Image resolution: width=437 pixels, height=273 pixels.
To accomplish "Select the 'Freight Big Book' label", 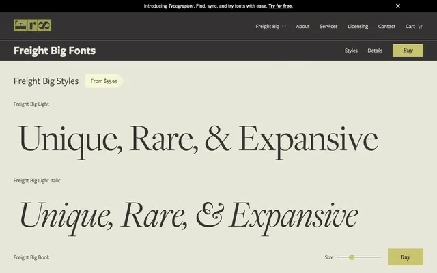I will [31, 257].
